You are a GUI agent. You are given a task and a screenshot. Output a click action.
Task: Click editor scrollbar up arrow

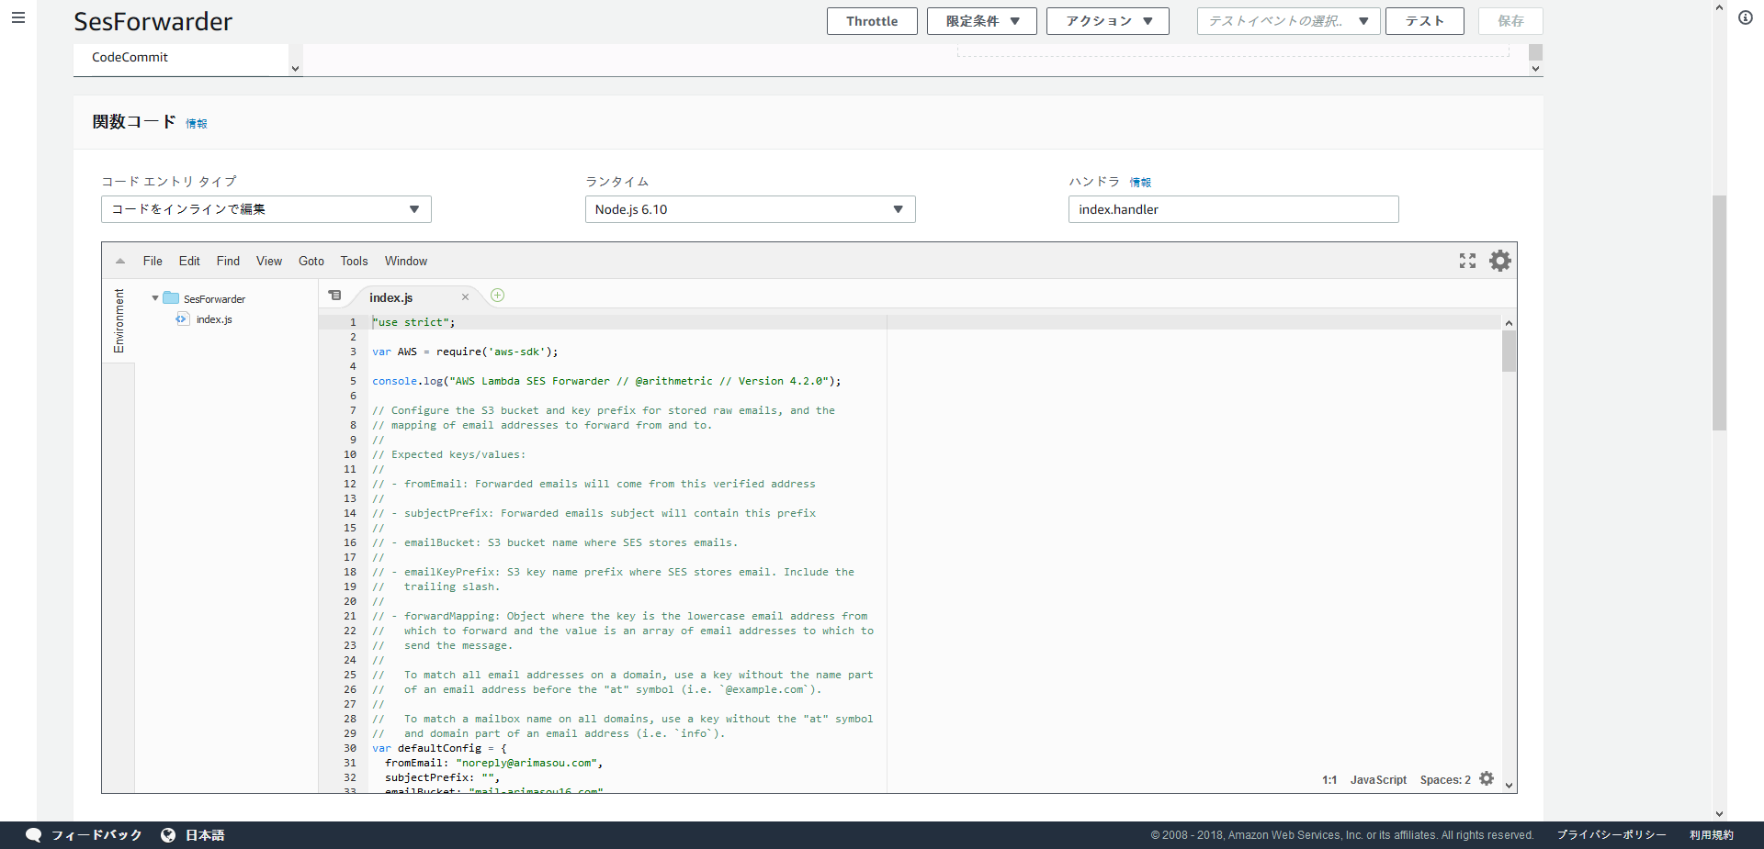tap(1509, 323)
